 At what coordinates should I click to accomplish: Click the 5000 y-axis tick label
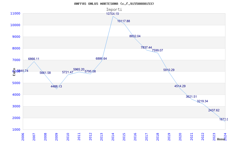click(16, 83)
